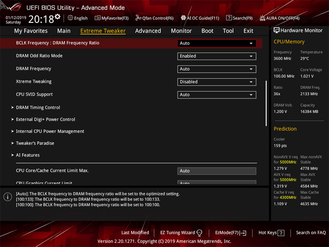Click the 20:18 clock display
The height and width of the screenshot is (247, 329).
tap(41, 19)
